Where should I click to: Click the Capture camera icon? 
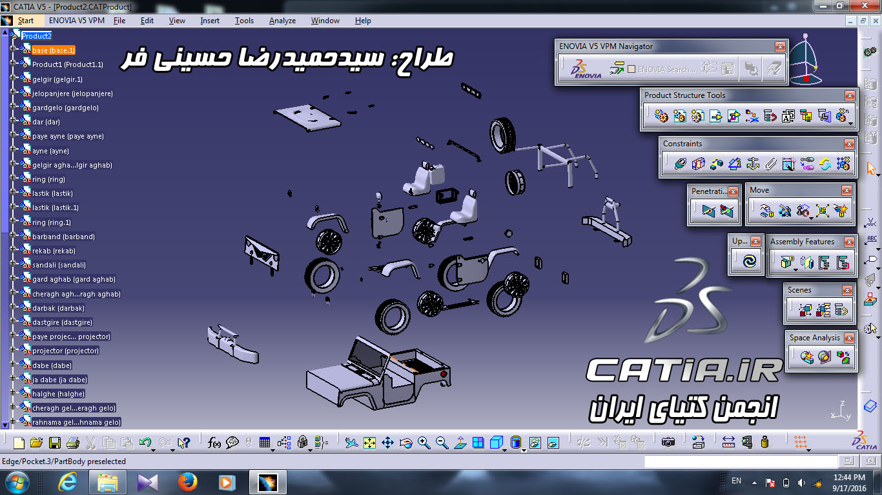click(x=668, y=443)
